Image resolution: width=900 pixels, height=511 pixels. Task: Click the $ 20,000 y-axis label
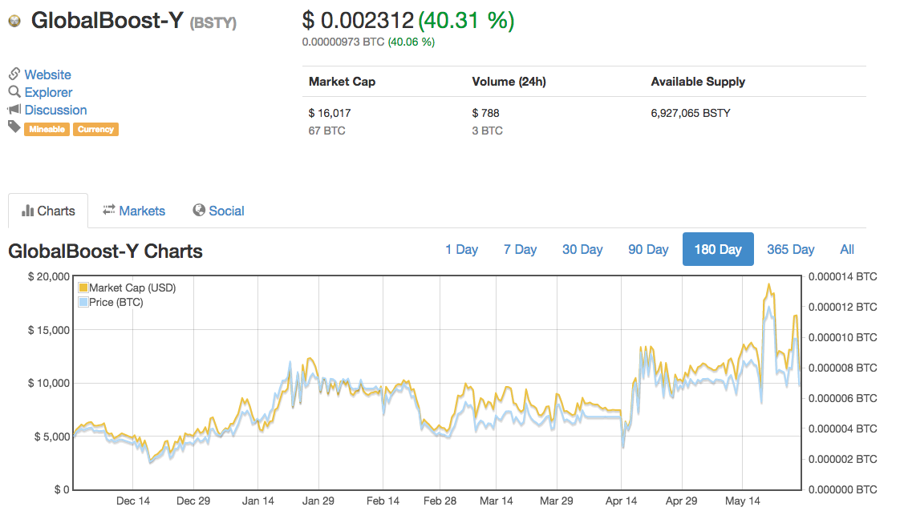(x=50, y=276)
